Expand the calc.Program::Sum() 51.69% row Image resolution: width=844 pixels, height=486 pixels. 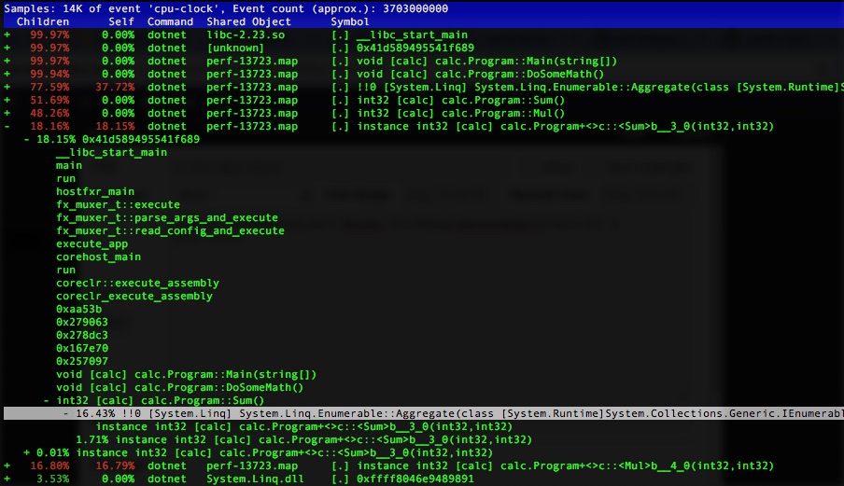point(7,100)
